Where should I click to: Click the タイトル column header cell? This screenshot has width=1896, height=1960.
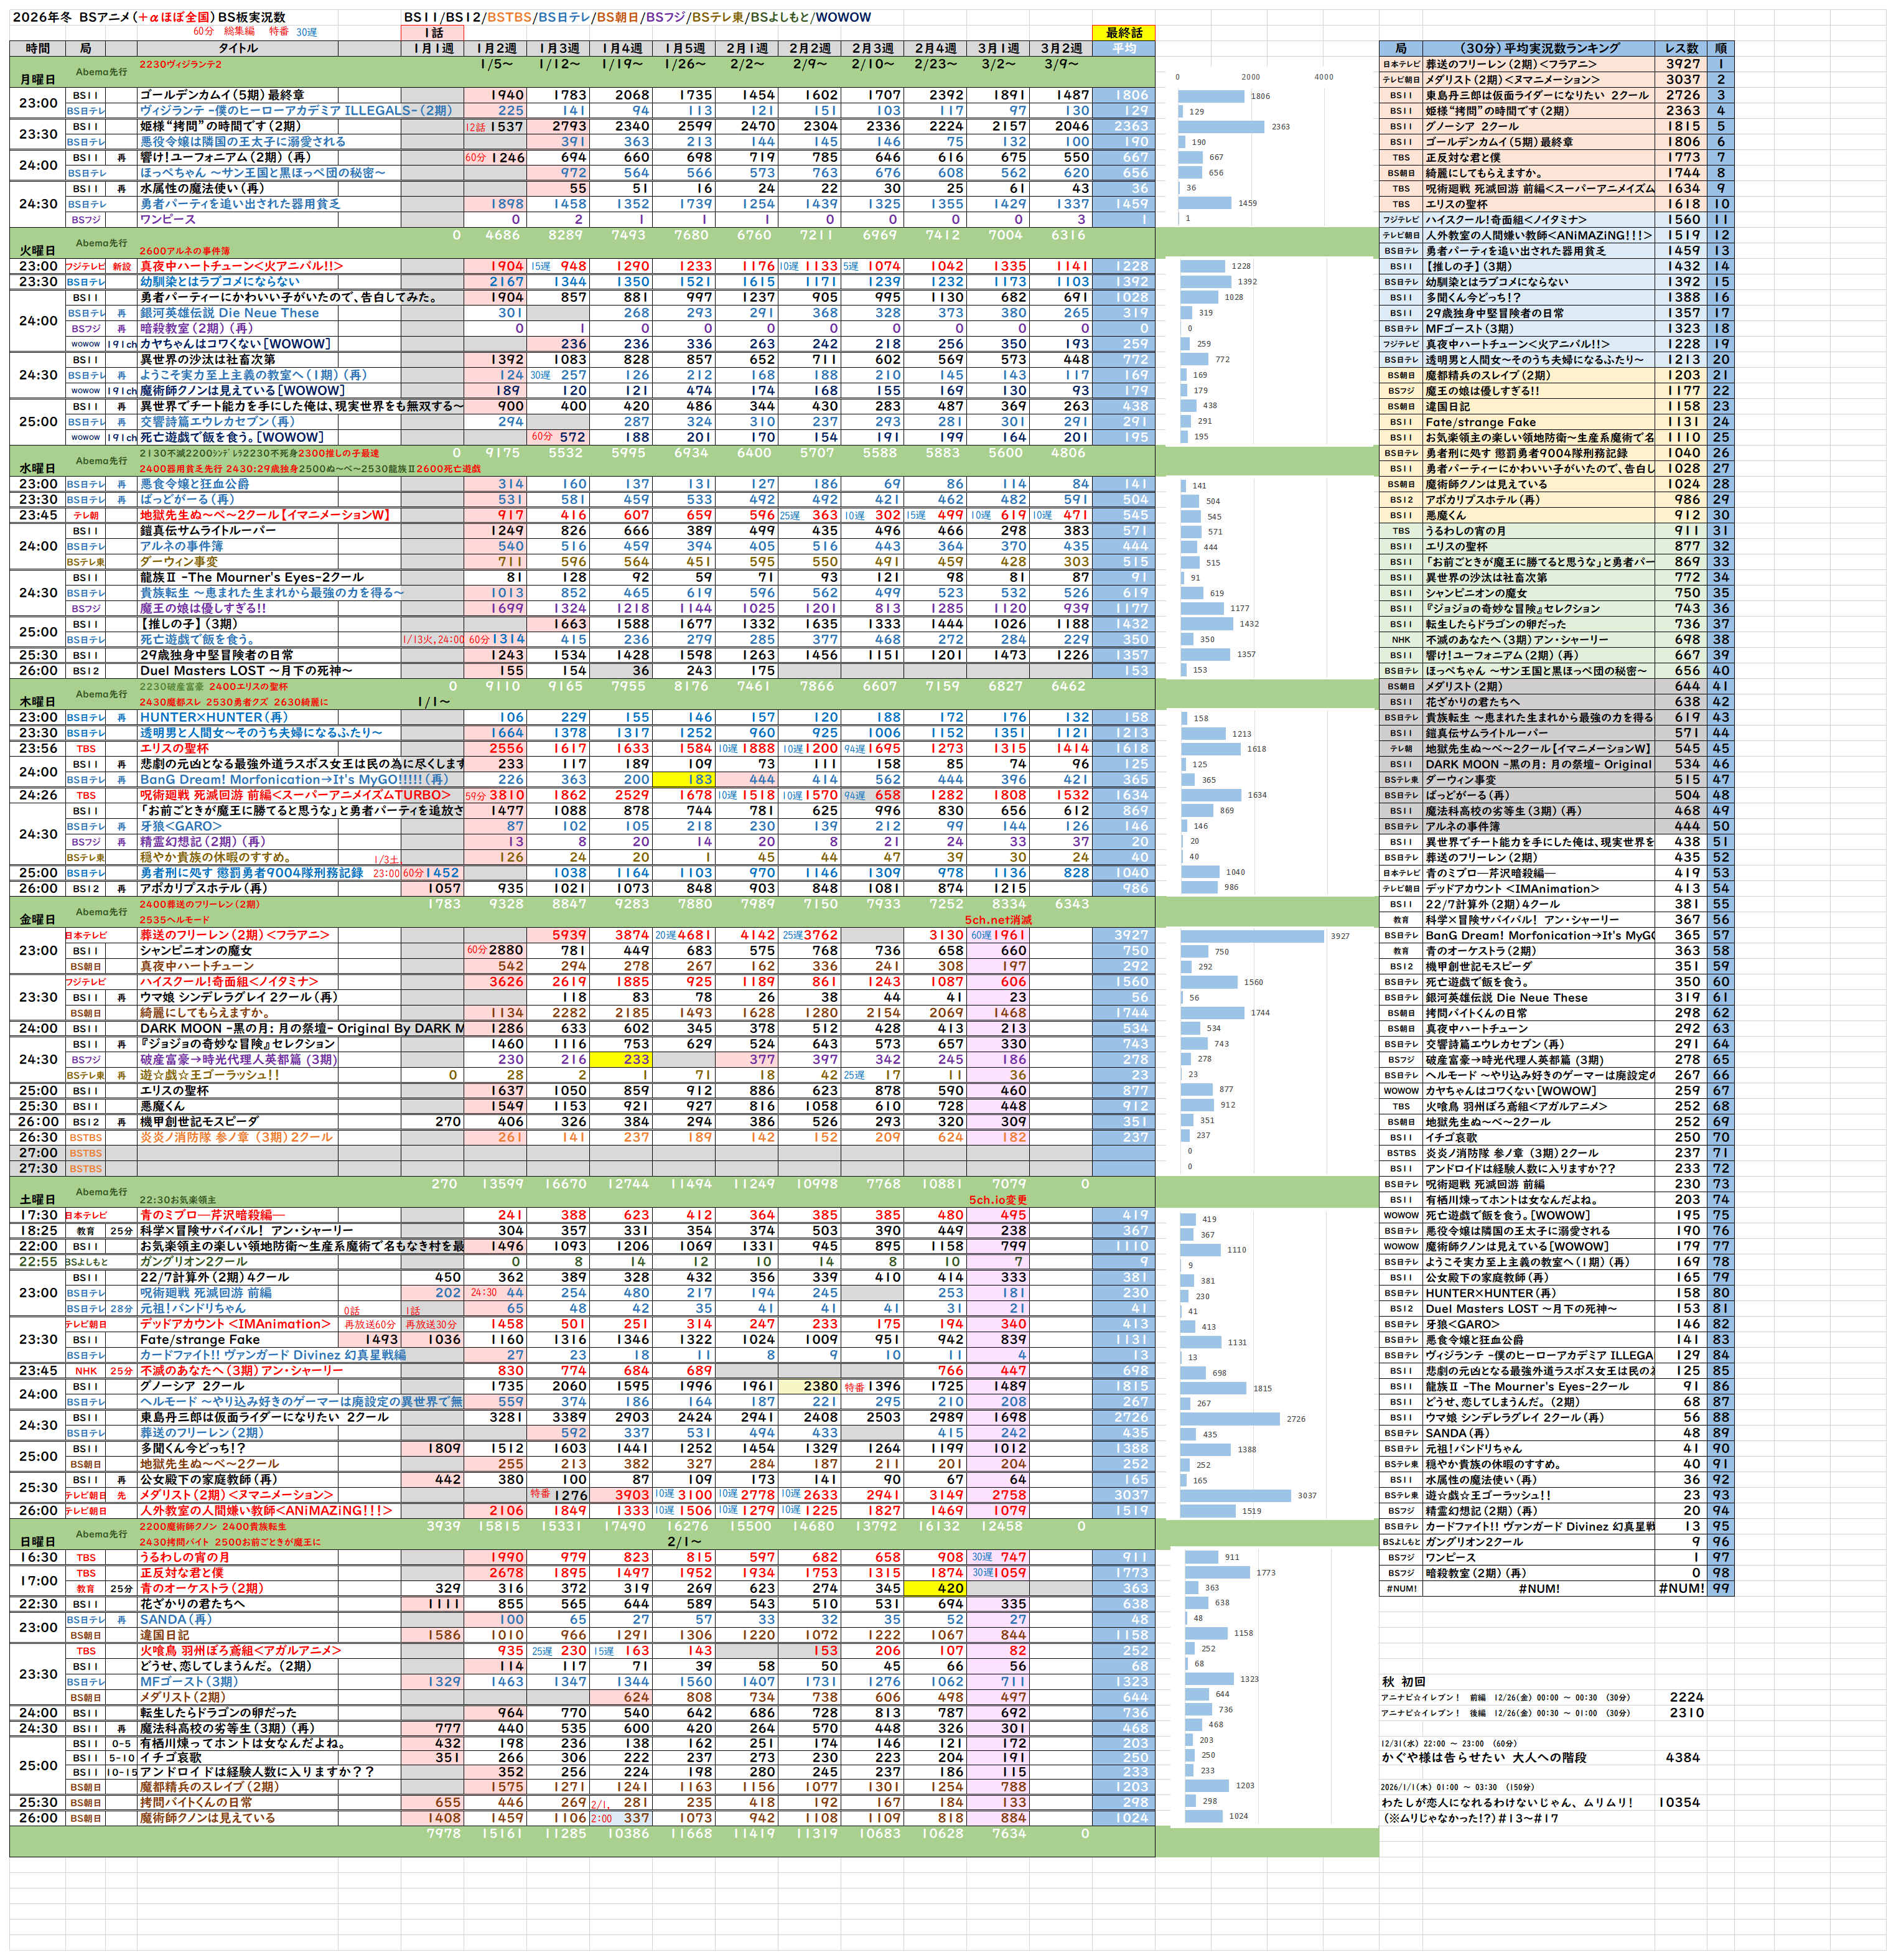coord(238,48)
